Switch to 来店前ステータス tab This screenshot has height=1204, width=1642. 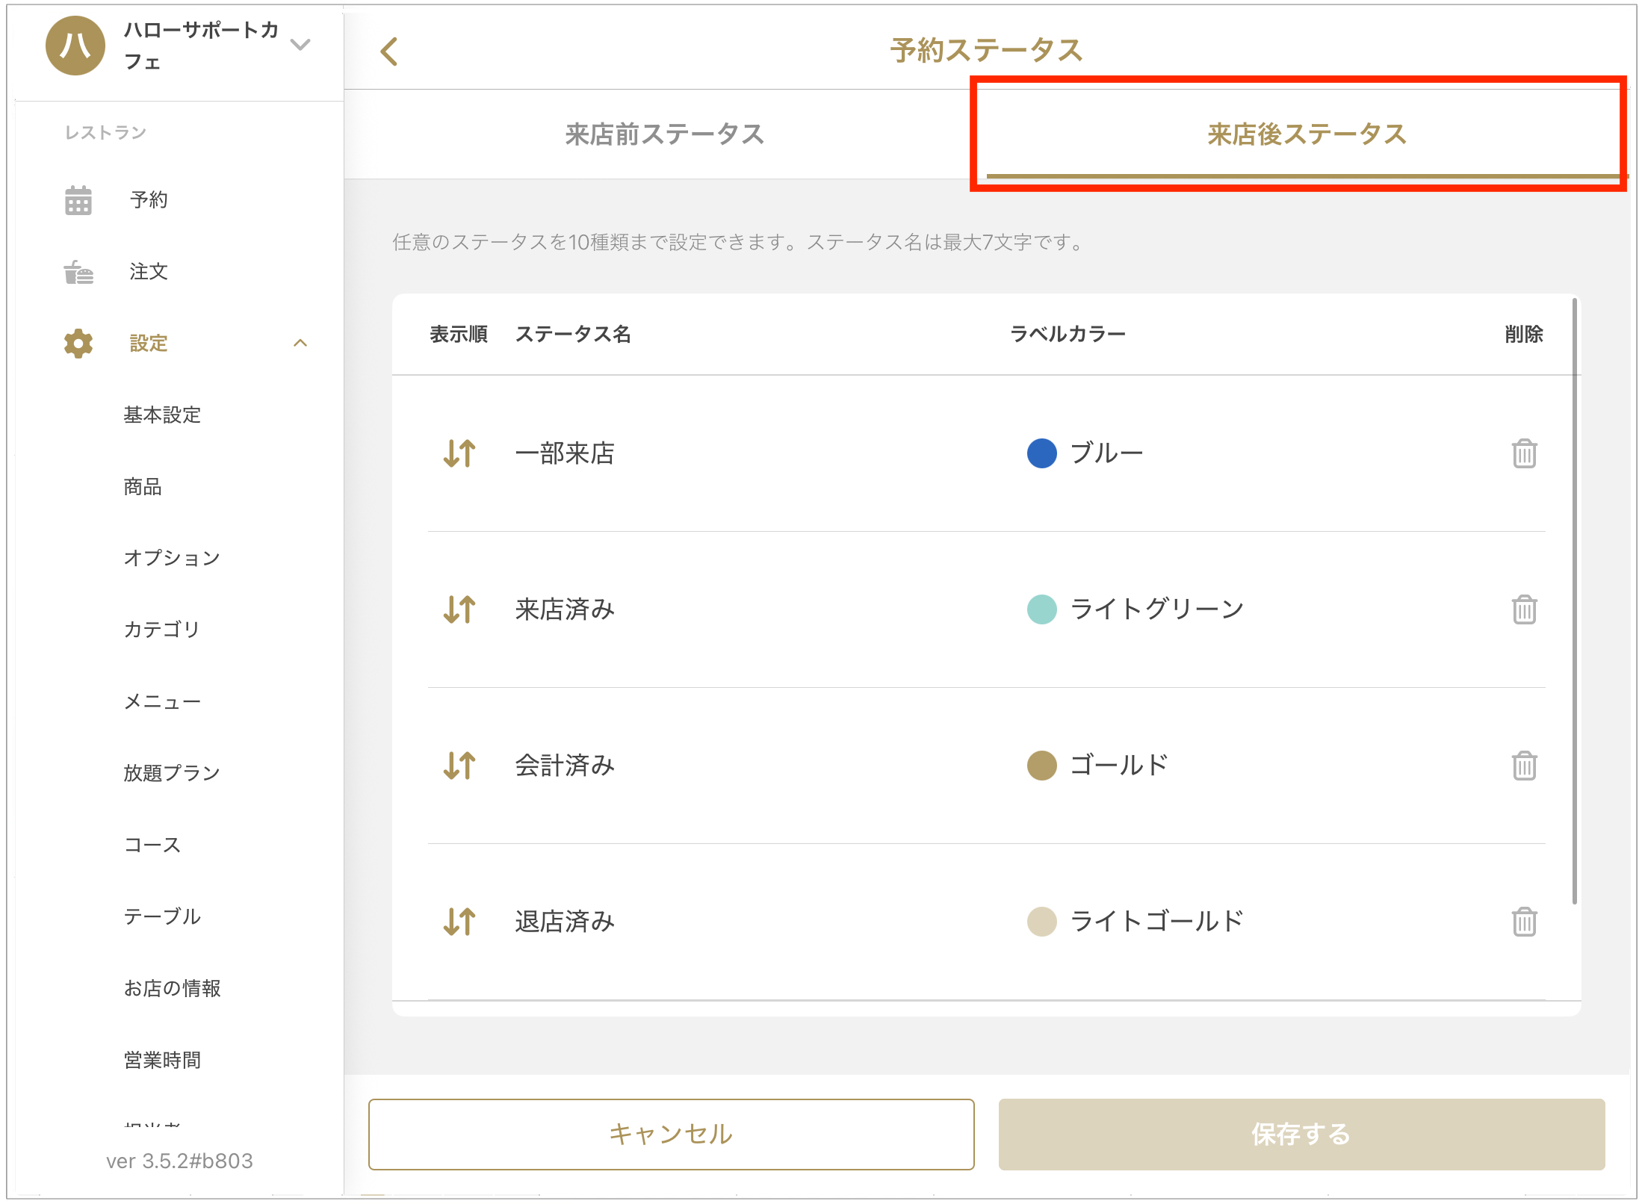pos(664,134)
